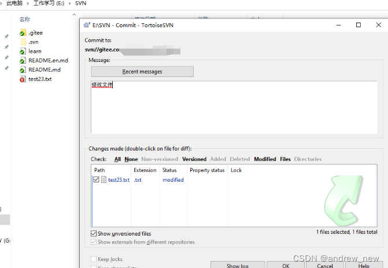Click the learn file icon in Explorer
Viewport: 388px width, 268px height.
[x=23, y=52]
